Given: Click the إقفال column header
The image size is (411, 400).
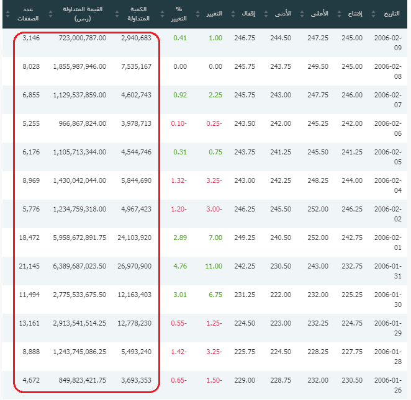Looking at the screenshot, I should point(248,14).
